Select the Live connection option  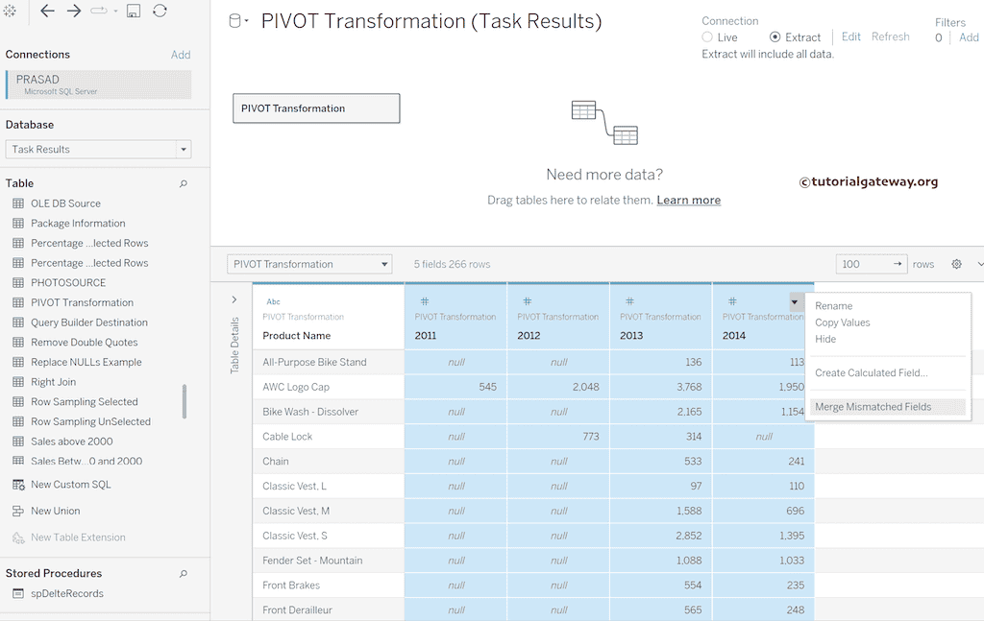[707, 37]
